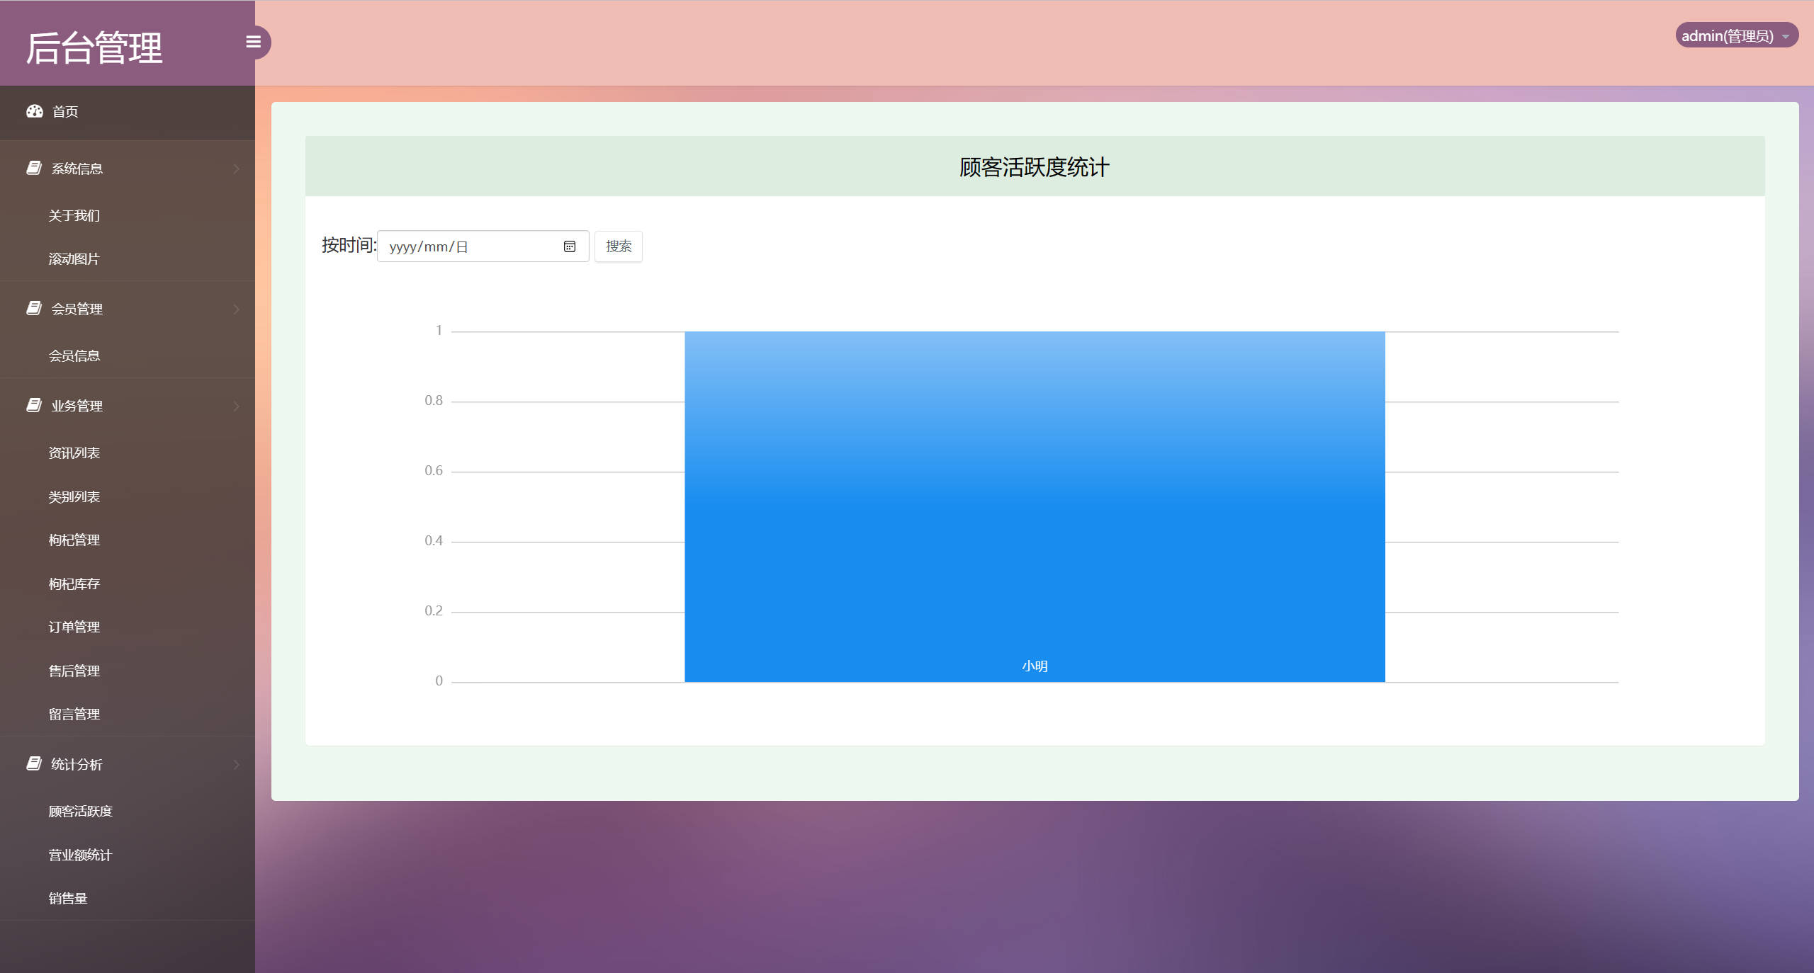Open the 会员信息 link
1814x973 pixels.
point(75,355)
